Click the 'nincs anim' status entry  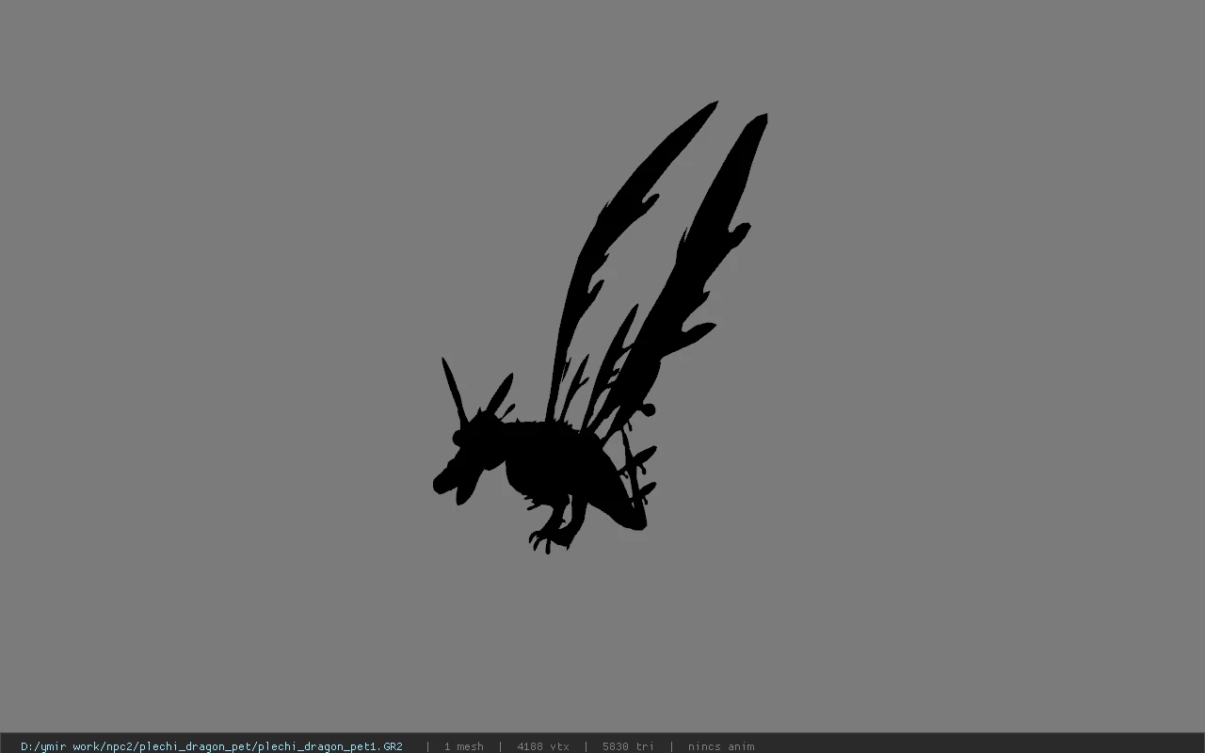click(721, 746)
